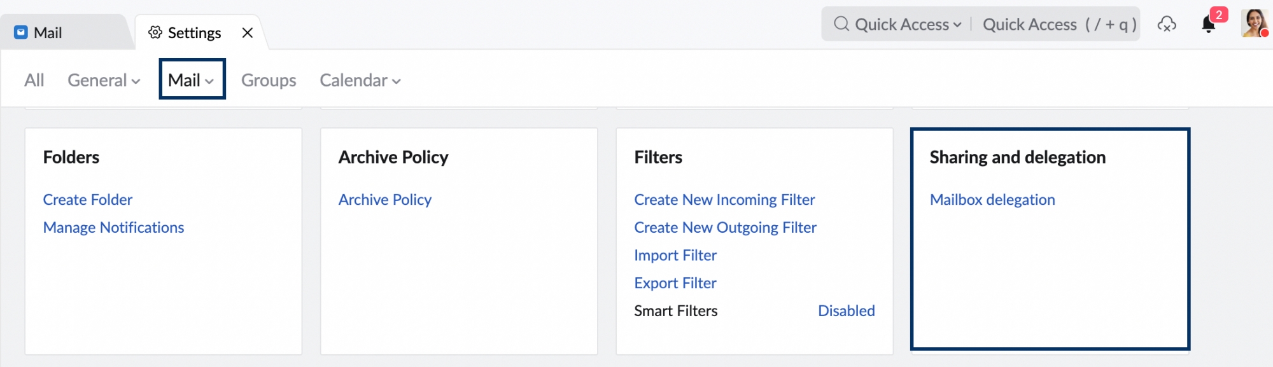Type in the Quick Access search field

click(1057, 24)
